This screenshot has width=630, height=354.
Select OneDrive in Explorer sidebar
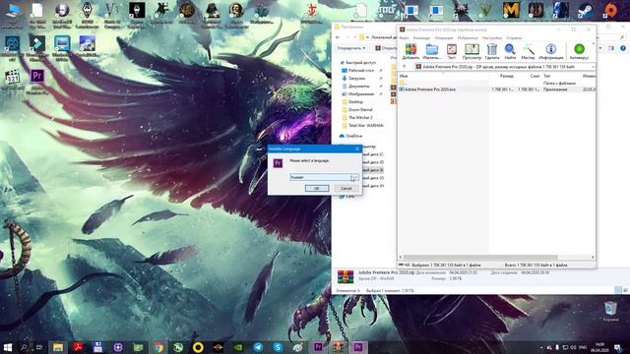click(x=350, y=136)
